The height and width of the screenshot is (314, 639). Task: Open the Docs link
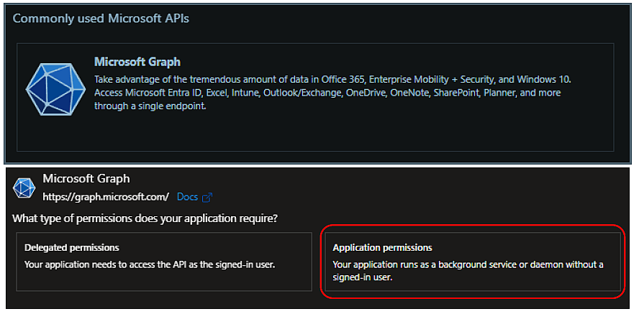click(x=187, y=197)
